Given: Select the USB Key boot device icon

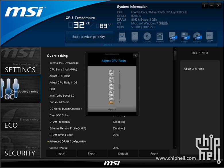Looking at the screenshot, I should pyautogui.click(x=122, y=37).
